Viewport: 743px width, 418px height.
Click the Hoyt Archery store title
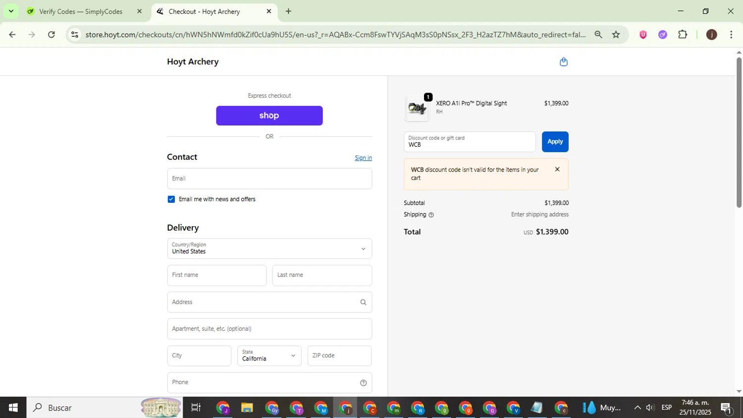(x=193, y=61)
